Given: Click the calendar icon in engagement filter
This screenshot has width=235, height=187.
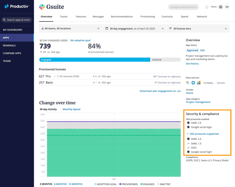Looking at the screenshot, I should tap(107, 28).
